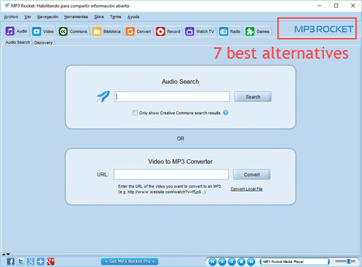Click the rocket logo beside the search field
The width and height of the screenshot is (362, 267).
[x=103, y=97]
